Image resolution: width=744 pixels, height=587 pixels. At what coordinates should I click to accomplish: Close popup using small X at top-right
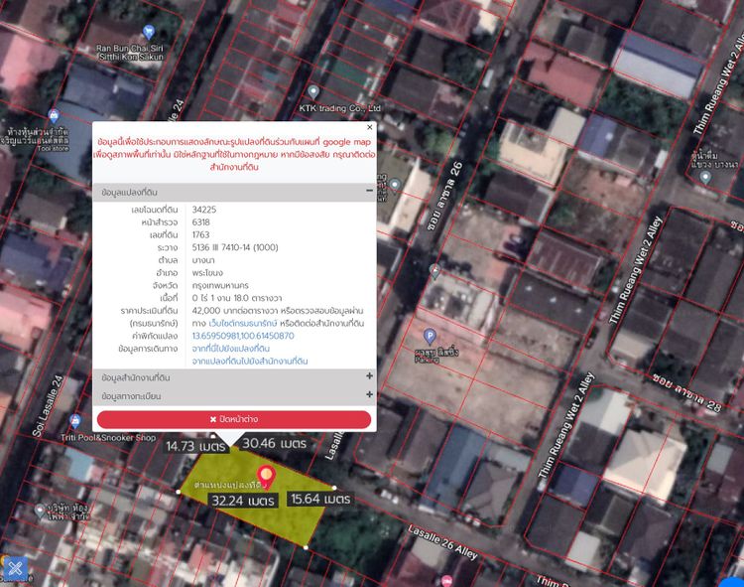coord(370,127)
